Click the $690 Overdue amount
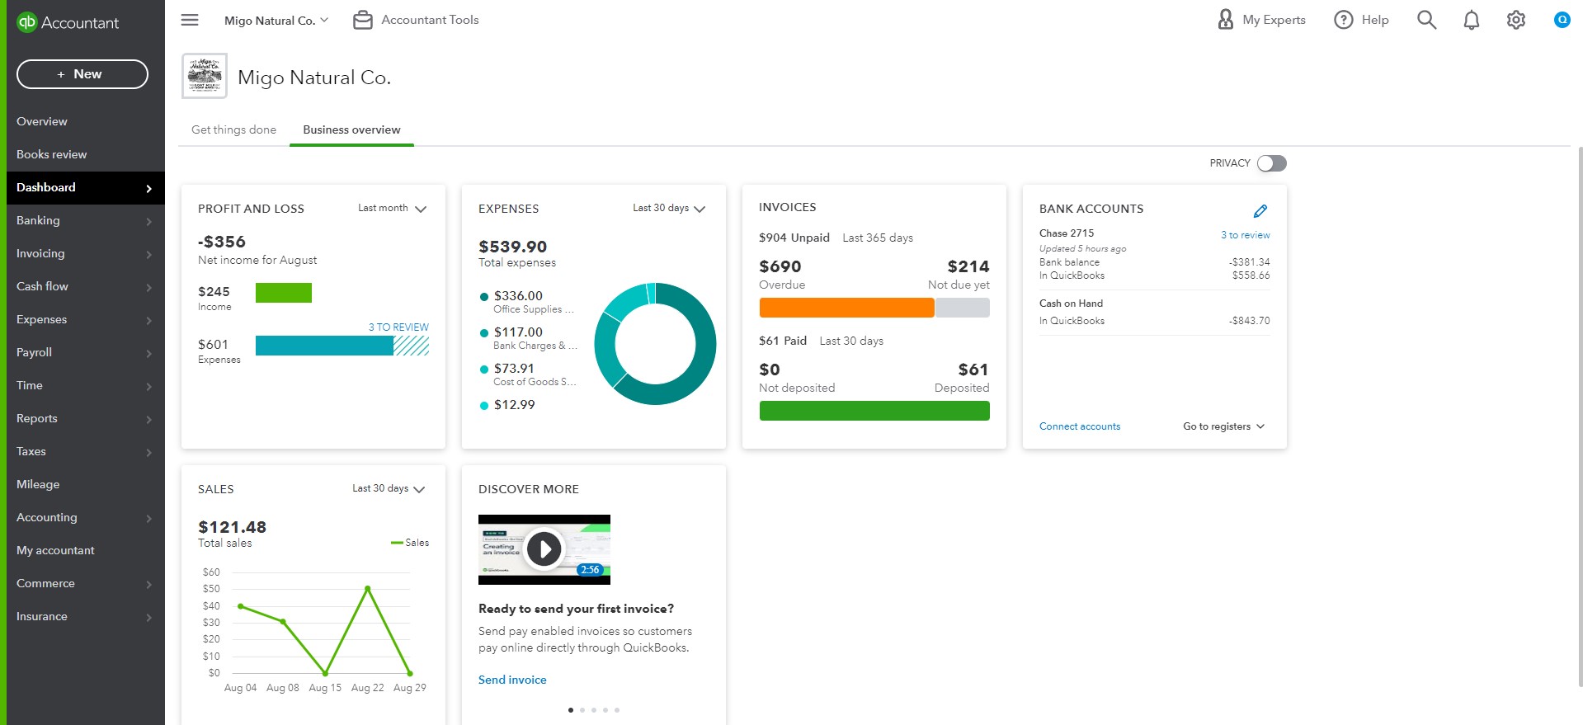The image size is (1583, 725). pyautogui.click(x=780, y=266)
